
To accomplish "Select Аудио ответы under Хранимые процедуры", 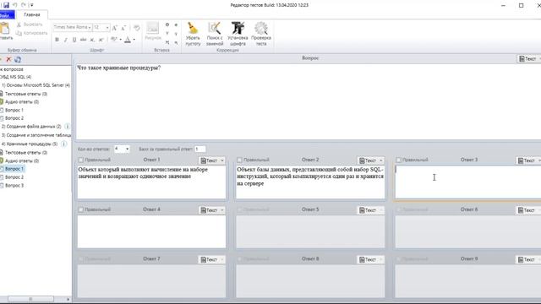I will pyautogui.click(x=22, y=160).
